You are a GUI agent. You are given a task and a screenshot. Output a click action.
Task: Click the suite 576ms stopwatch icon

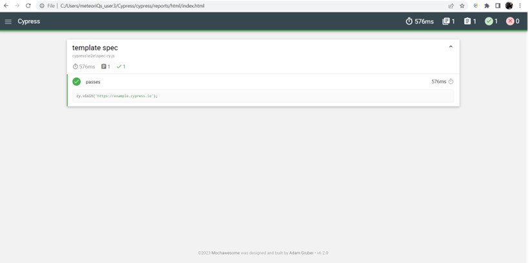(75, 66)
